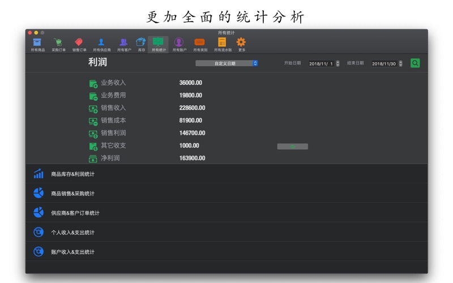Image resolution: width=453 pixels, height=283 pixels.
Task: Click the 开始日期 date input field
Action: click(321, 63)
